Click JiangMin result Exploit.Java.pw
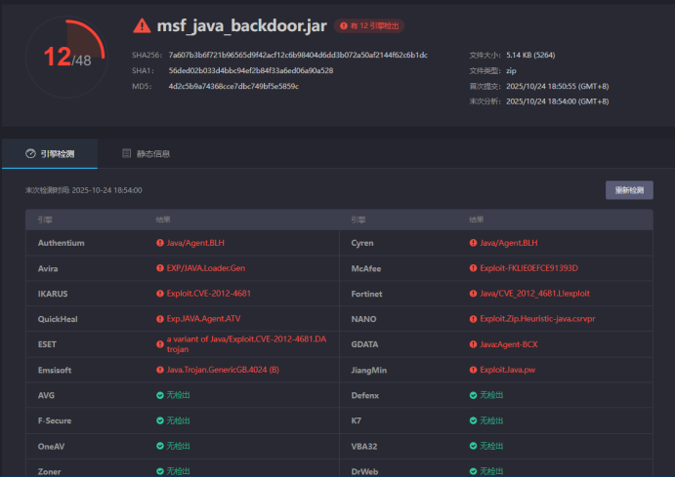675x478 pixels. (x=507, y=370)
